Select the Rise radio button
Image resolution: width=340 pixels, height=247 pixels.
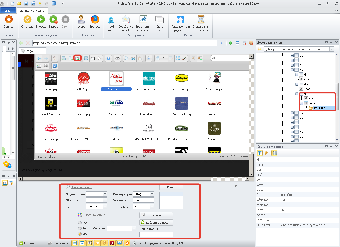[80, 234]
